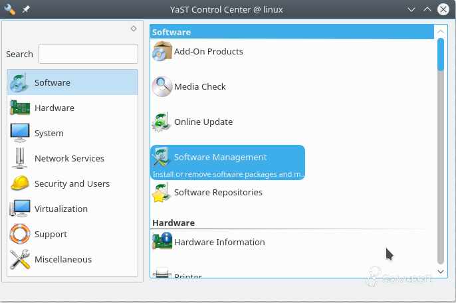
Task: Open the Security and Users helmet icon
Action: tap(19, 183)
